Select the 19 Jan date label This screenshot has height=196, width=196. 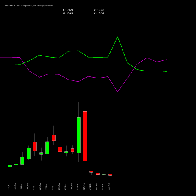pos(21,186)
